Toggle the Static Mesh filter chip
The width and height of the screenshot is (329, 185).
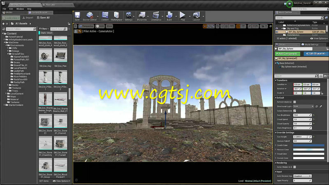(46, 33)
